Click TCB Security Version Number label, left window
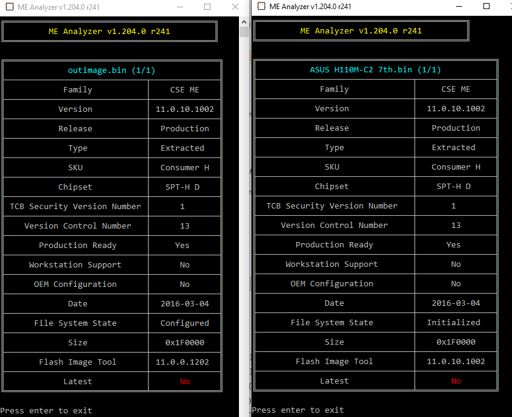This screenshot has height=417, width=512. click(x=75, y=207)
